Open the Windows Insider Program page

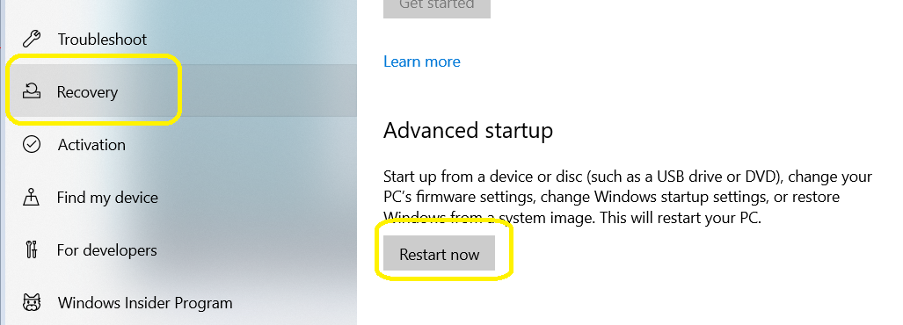click(178, 302)
